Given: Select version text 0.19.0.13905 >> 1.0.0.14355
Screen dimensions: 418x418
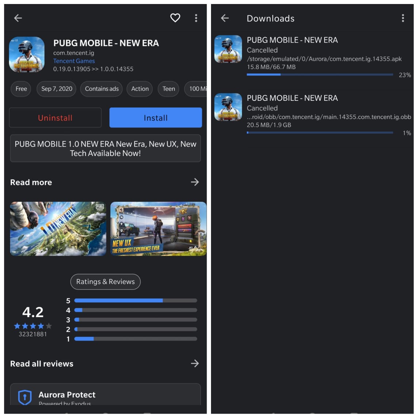Looking at the screenshot, I should click(x=93, y=69).
